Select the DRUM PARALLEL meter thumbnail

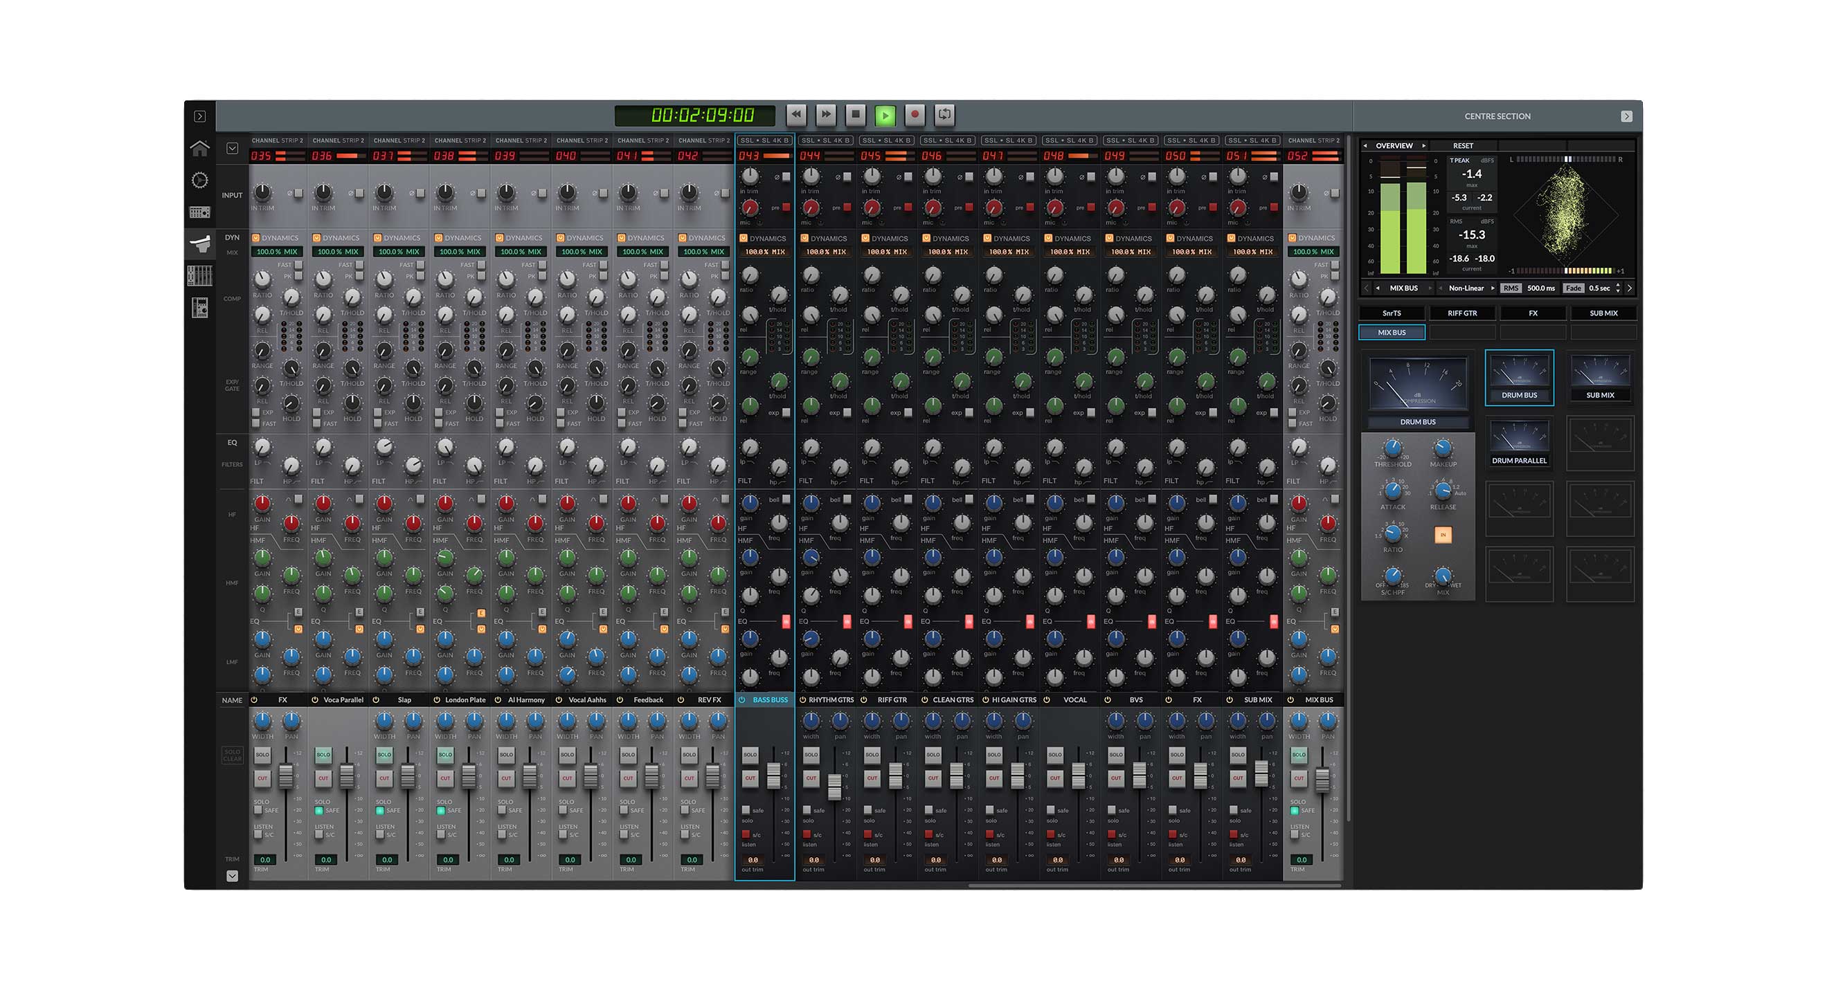1518,442
